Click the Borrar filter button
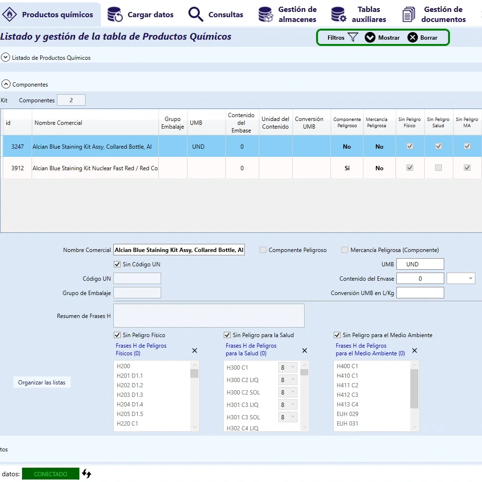This screenshot has width=482, height=482. 422,37
